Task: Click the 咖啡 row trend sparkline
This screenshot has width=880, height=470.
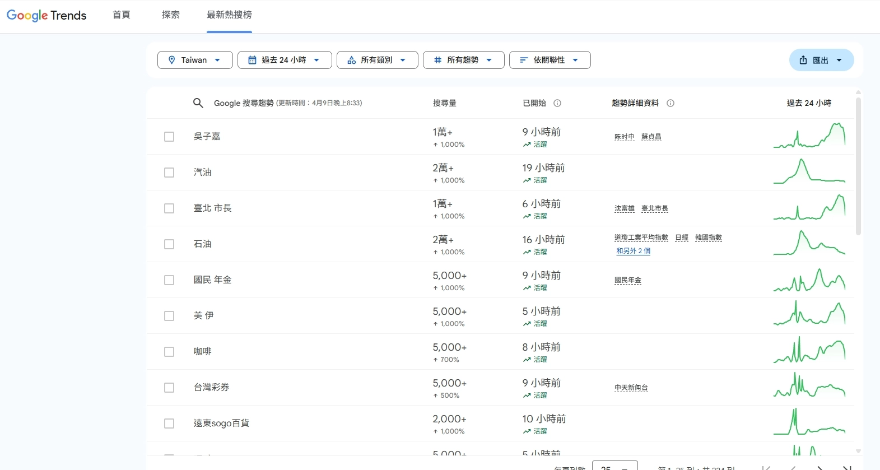Action: (809, 351)
